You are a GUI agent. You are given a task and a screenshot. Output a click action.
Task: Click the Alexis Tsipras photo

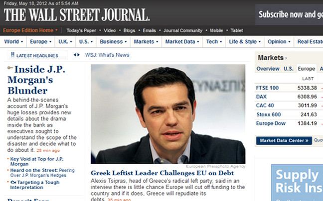pos(168,114)
